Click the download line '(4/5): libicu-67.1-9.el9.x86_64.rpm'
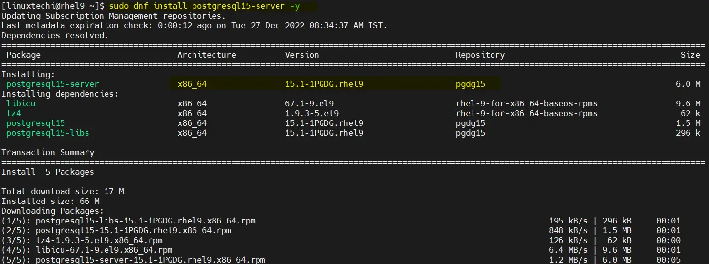This screenshot has height=264, width=709. pyautogui.click(x=87, y=250)
